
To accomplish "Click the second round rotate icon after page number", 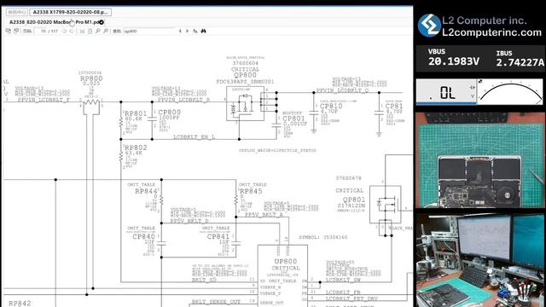I will [72, 31].
